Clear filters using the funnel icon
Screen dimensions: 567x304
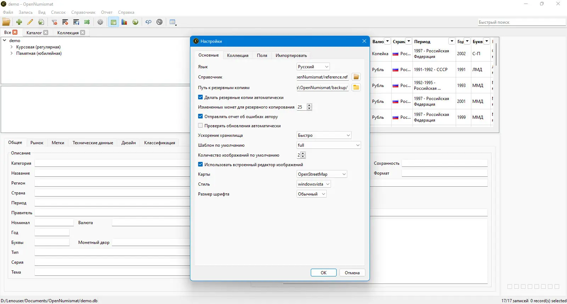point(54,22)
